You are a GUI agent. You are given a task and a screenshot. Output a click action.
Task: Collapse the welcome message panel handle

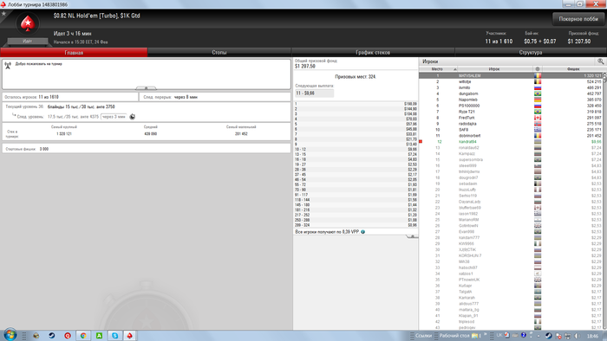pyautogui.click(x=146, y=88)
